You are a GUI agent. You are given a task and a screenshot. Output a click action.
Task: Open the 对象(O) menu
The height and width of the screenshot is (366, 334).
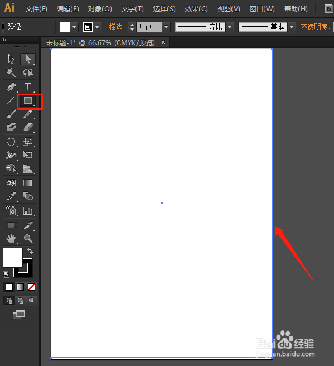[x=100, y=9]
